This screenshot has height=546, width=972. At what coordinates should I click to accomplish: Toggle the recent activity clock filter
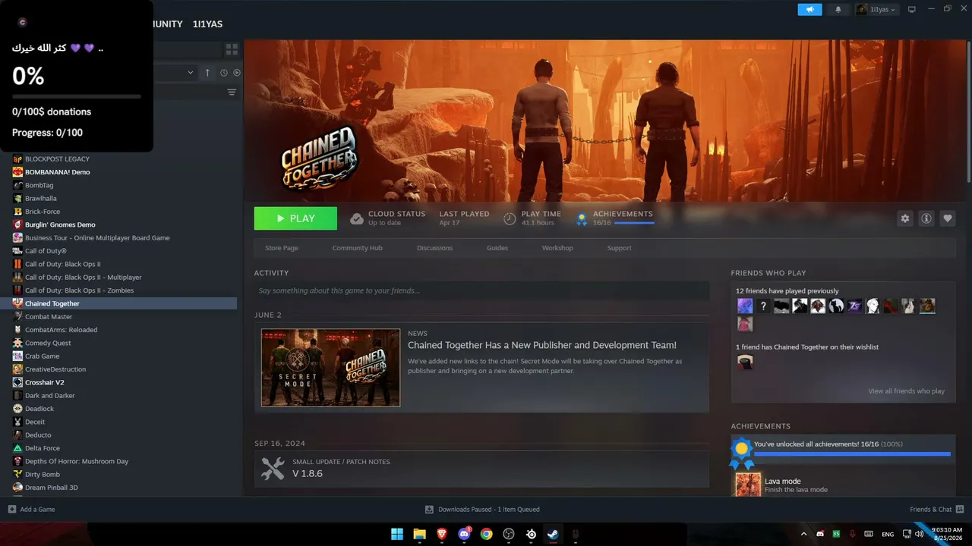pos(224,73)
